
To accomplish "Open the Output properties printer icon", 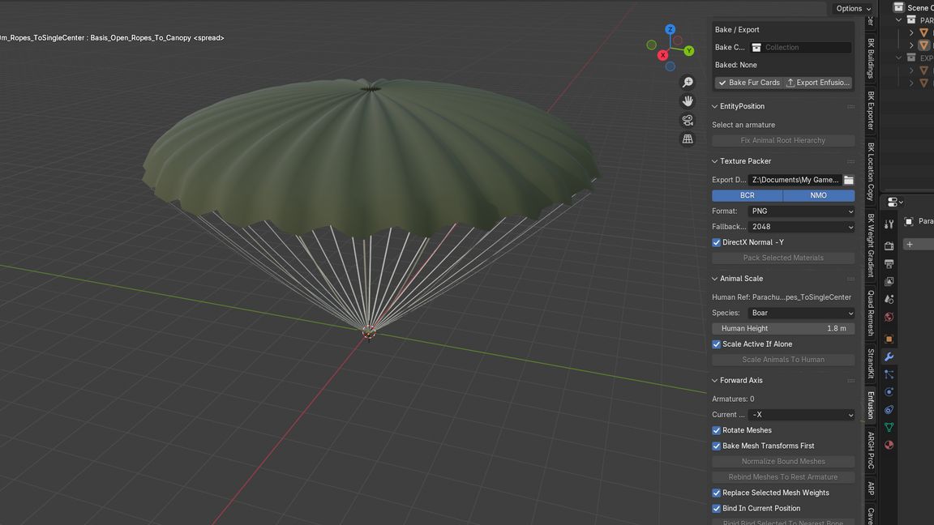I will coord(889,263).
